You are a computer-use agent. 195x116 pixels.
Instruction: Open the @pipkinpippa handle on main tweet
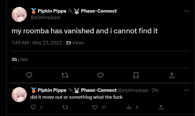point(45,17)
